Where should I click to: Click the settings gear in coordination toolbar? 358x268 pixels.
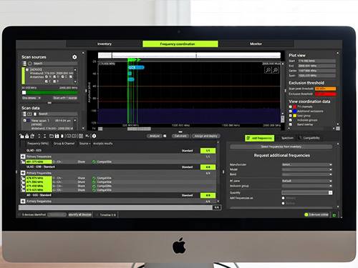pos(94,136)
